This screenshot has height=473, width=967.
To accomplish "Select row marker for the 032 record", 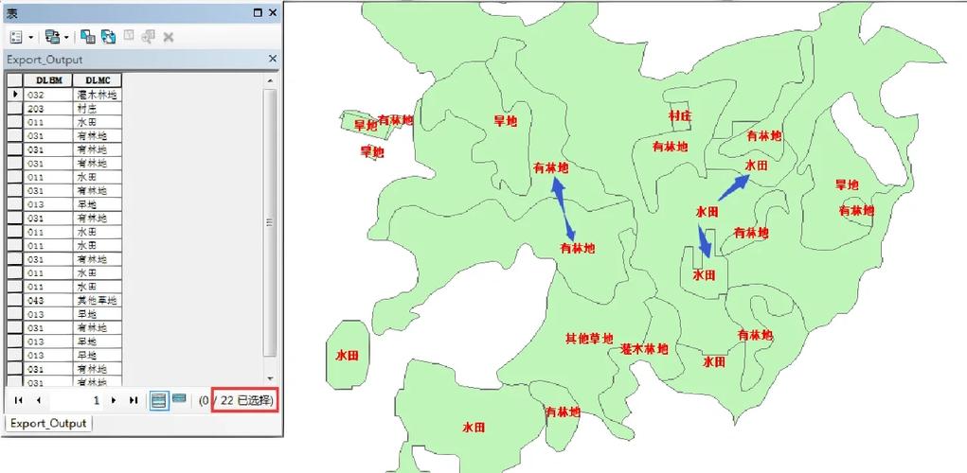I will click(15, 95).
